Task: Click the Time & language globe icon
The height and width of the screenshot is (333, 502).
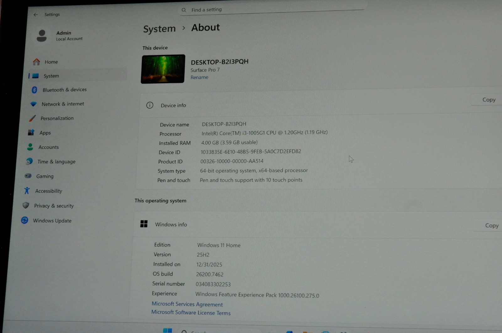Action: click(29, 161)
